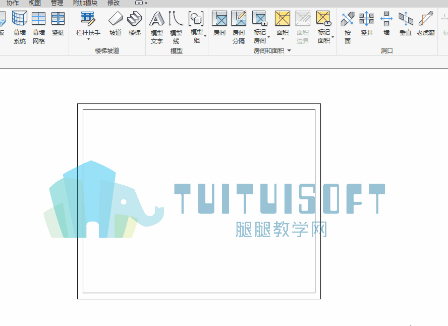The width and height of the screenshot is (448, 326).
Task: Open the 附加模块 ribbon tab
Action: [85, 3]
